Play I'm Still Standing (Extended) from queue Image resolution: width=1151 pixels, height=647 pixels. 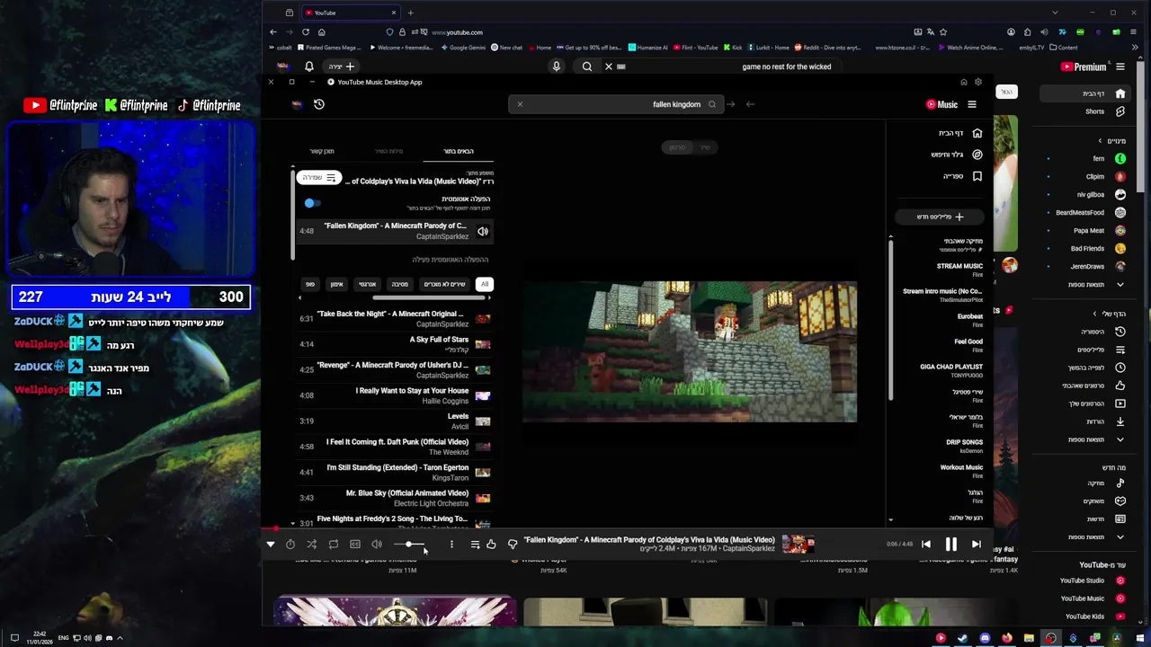[x=396, y=472]
